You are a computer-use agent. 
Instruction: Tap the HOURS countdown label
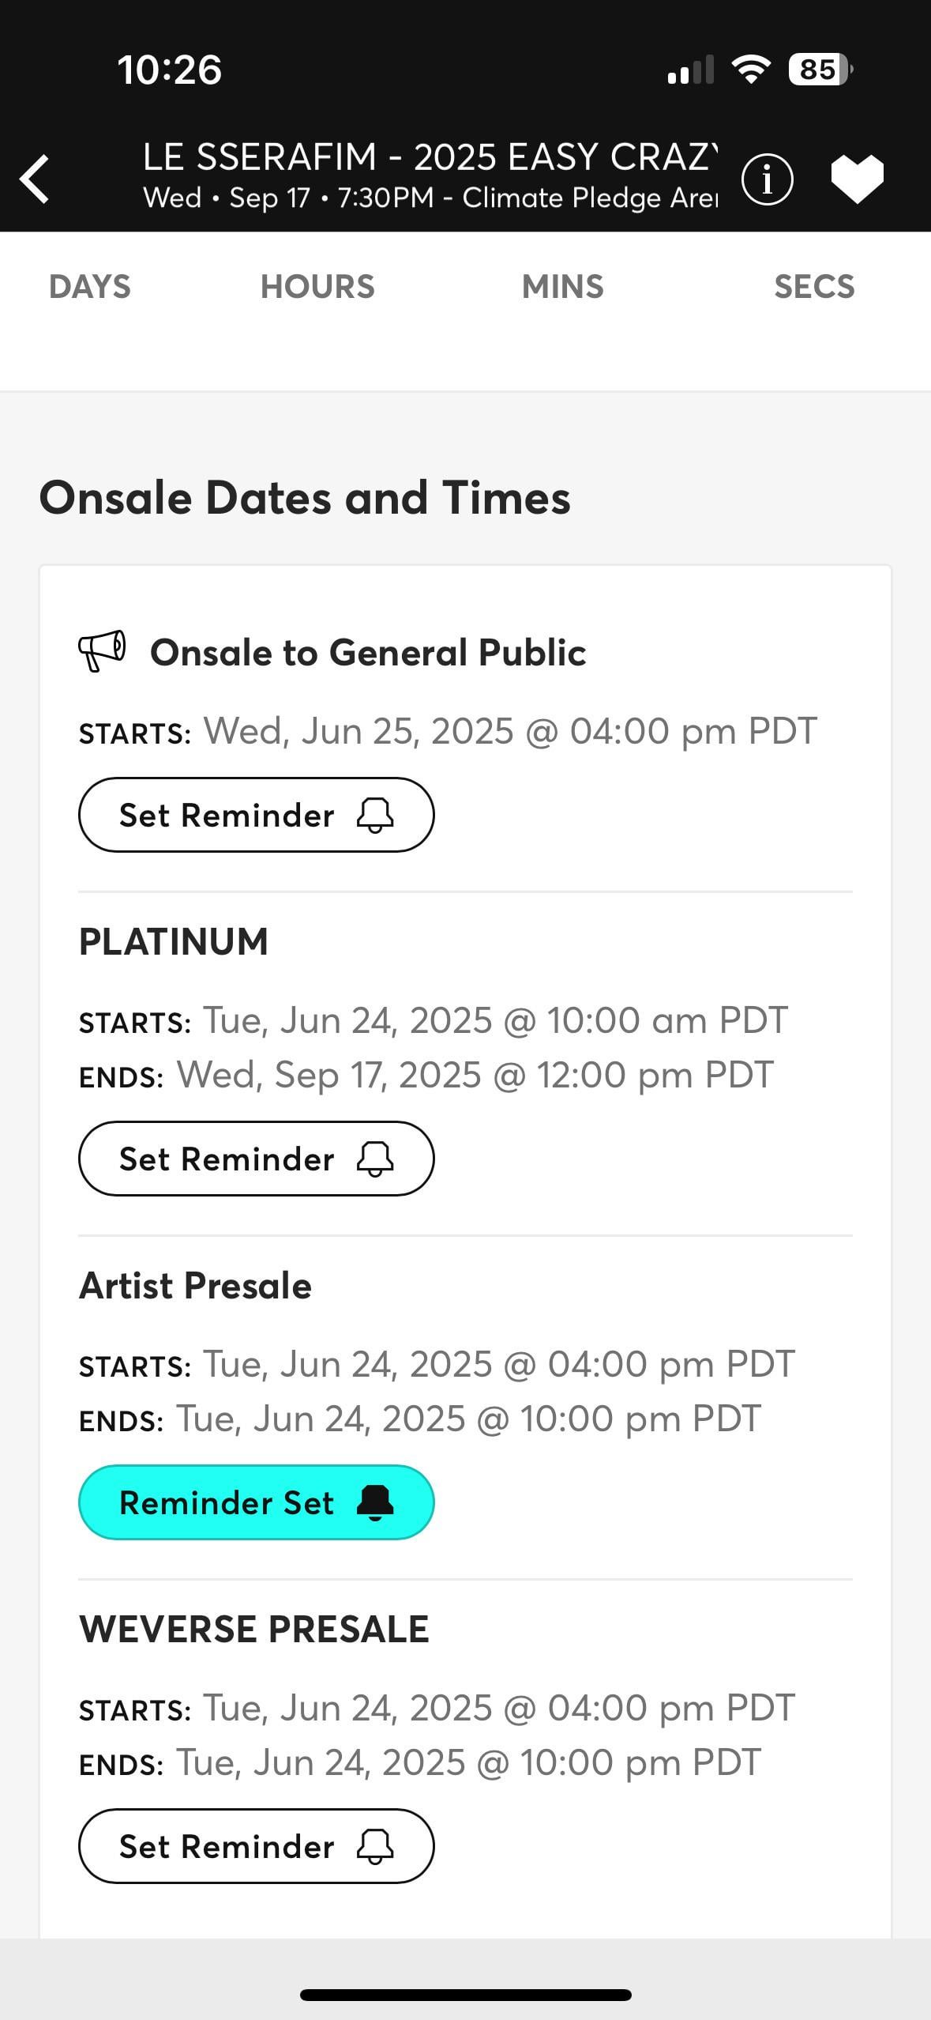click(x=317, y=286)
